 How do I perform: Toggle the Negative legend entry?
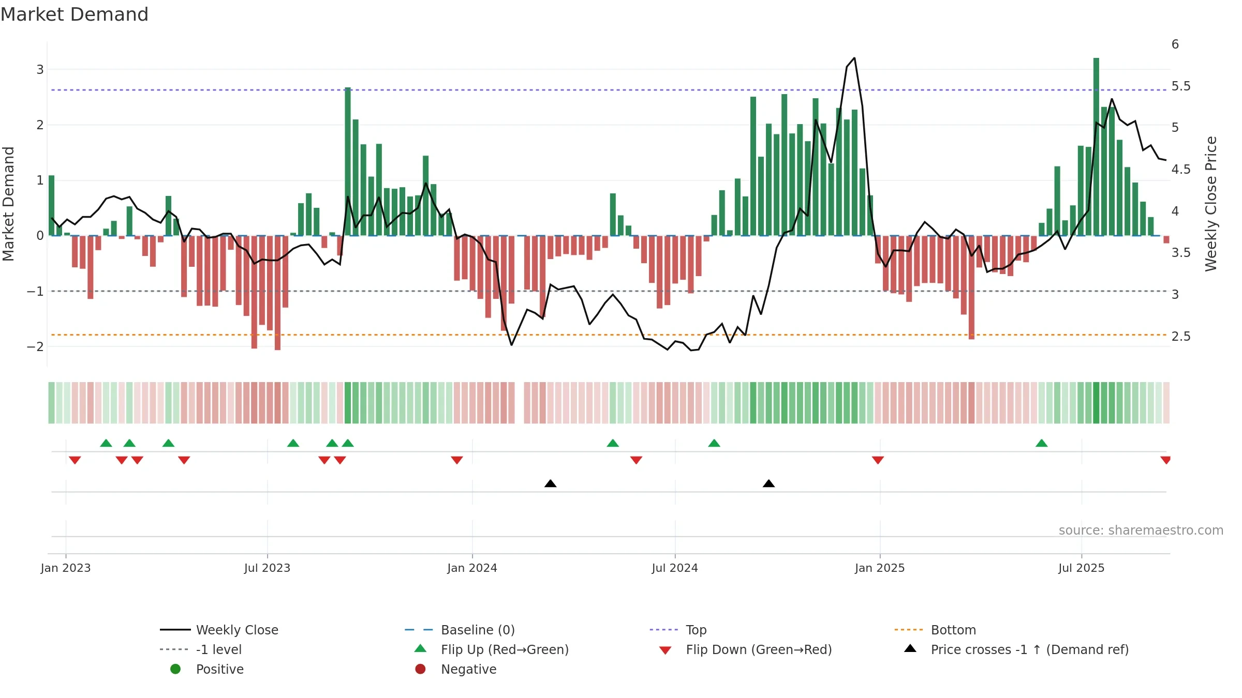coord(456,669)
